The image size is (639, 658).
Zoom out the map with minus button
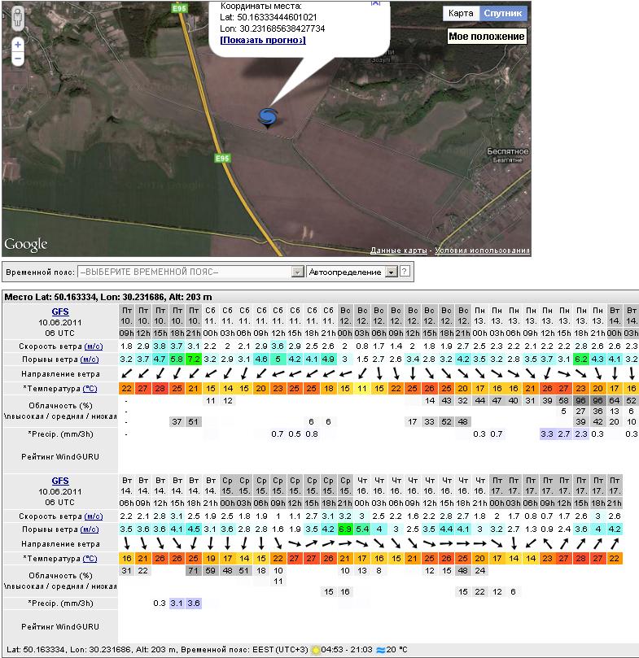pos(17,59)
